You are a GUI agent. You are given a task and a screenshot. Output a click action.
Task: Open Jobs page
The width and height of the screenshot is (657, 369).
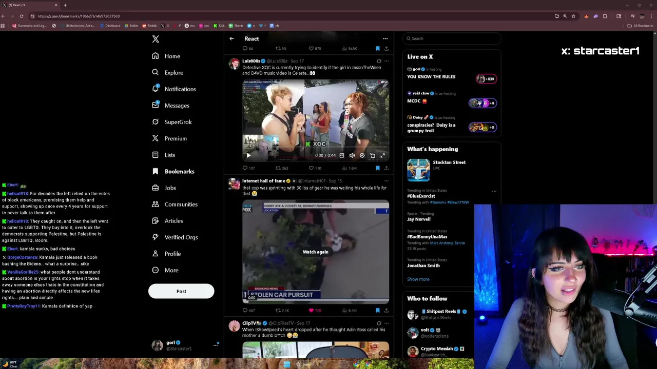pos(164,188)
